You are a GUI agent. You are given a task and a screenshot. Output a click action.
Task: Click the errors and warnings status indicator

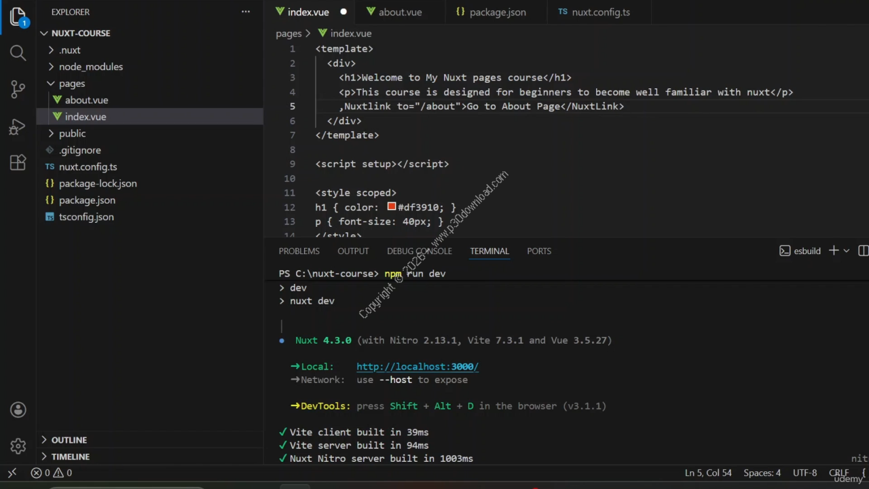[x=52, y=473]
